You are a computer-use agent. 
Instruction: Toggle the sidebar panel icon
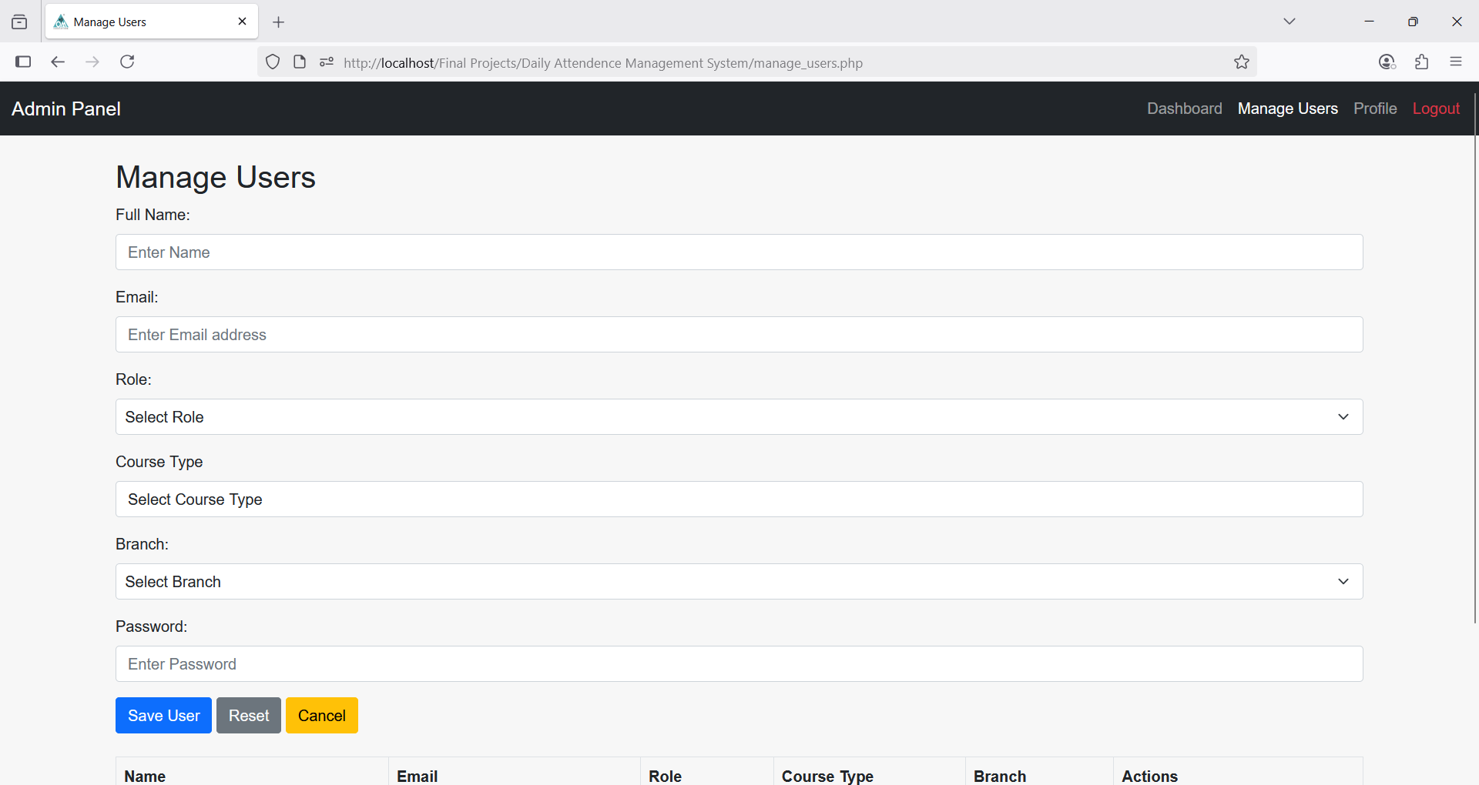point(23,62)
